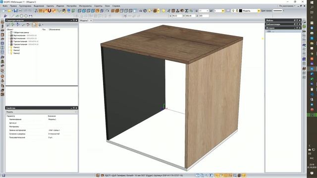The image size is (317, 178).
Task: Open dropdown arrow of last structure-panel icon
Action: tap(43, 25)
